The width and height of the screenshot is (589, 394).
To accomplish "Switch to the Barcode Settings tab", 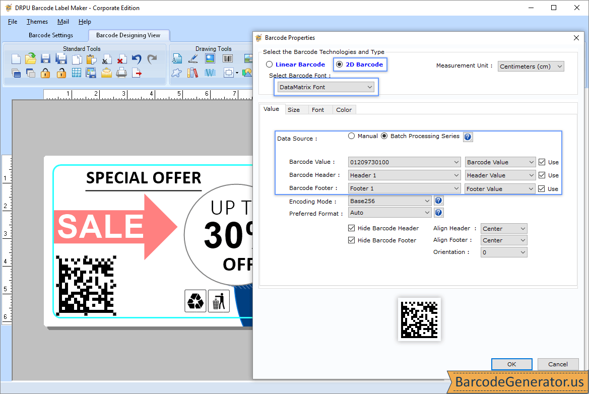I will click(x=51, y=35).
